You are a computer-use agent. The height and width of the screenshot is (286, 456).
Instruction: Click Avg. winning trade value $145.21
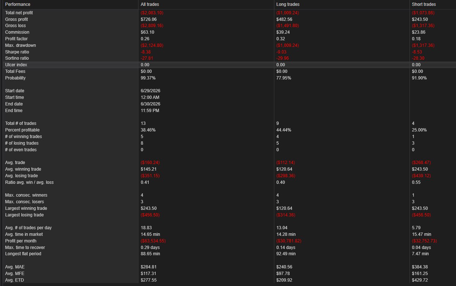tap(149, 169)
